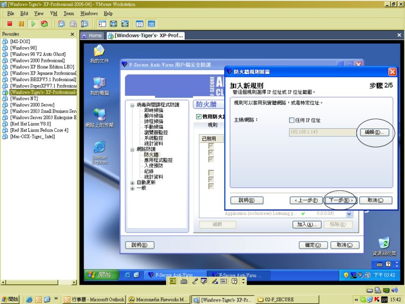Click the red Power Off toolbar icon
This screenshot has height=304, width=405.
point(10,24)
